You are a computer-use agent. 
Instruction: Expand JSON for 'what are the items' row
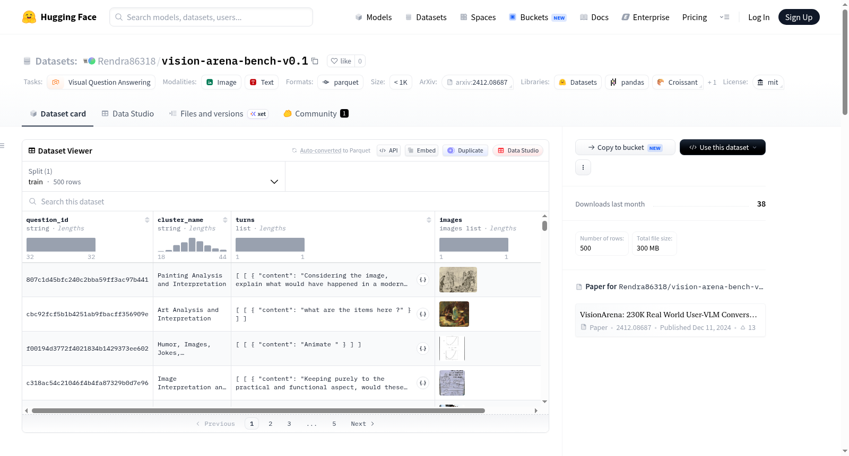(x=423, y=314)
